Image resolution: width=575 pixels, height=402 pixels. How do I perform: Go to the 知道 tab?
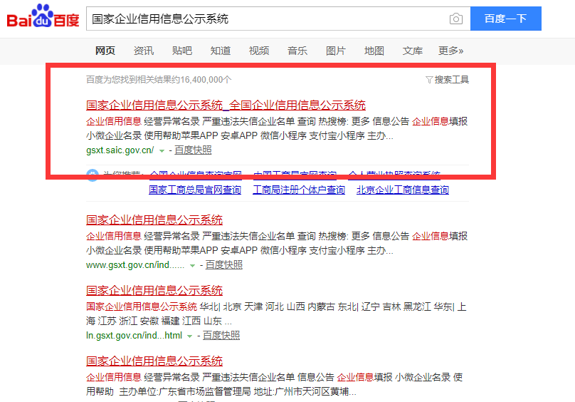click(x=221, y=51)
